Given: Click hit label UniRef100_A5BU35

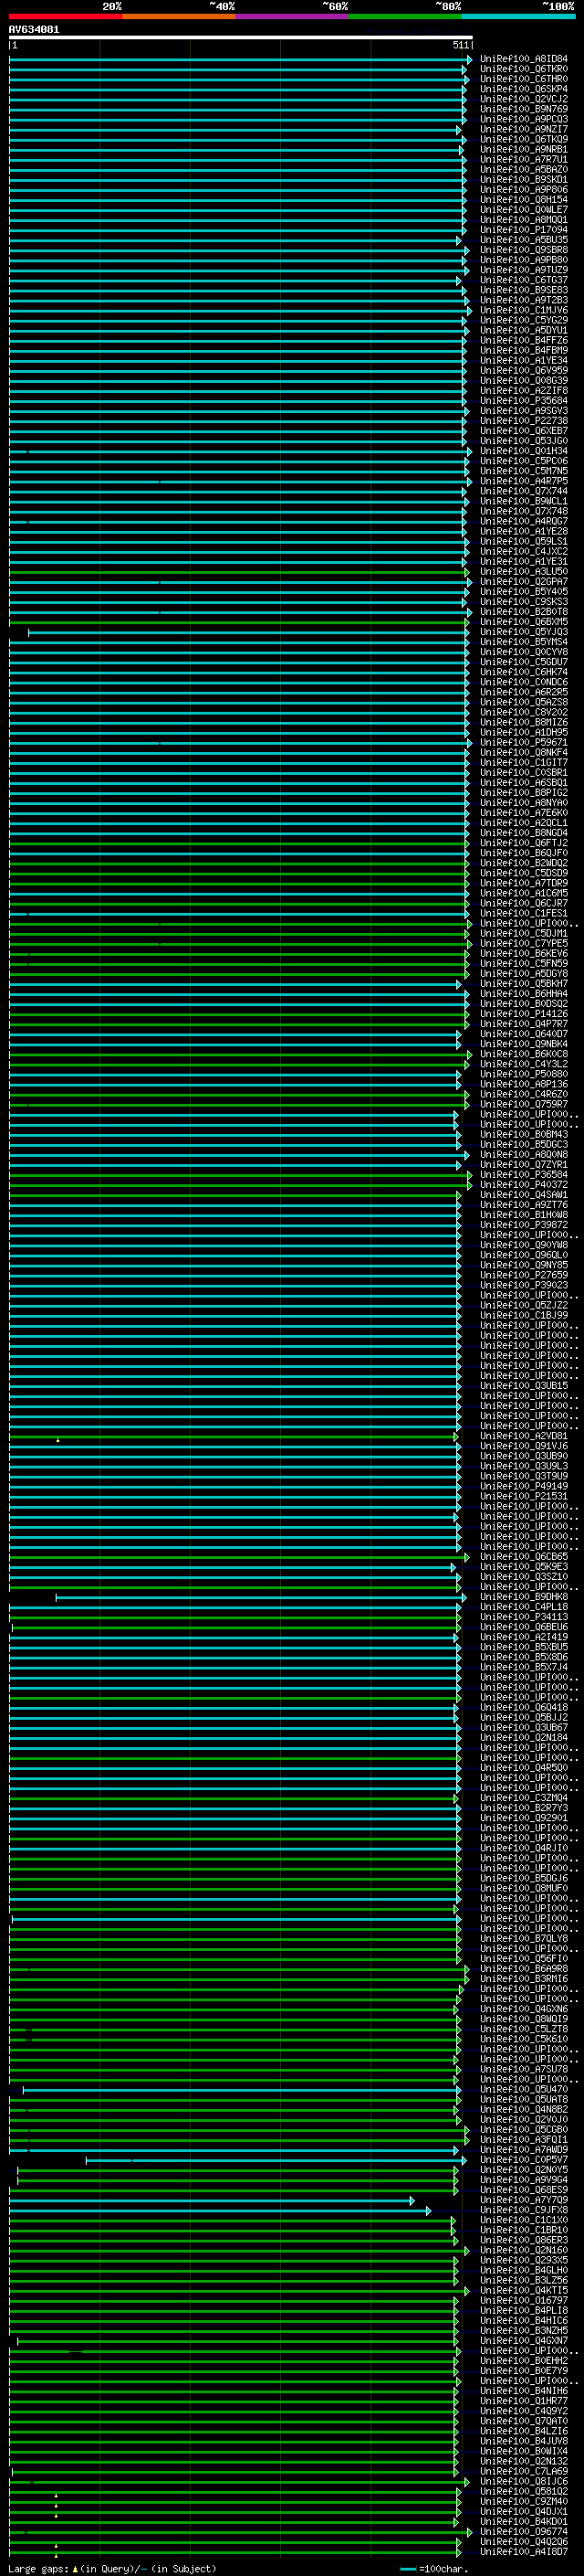Looking at the screenshot, I should click(x=524, y=240).
